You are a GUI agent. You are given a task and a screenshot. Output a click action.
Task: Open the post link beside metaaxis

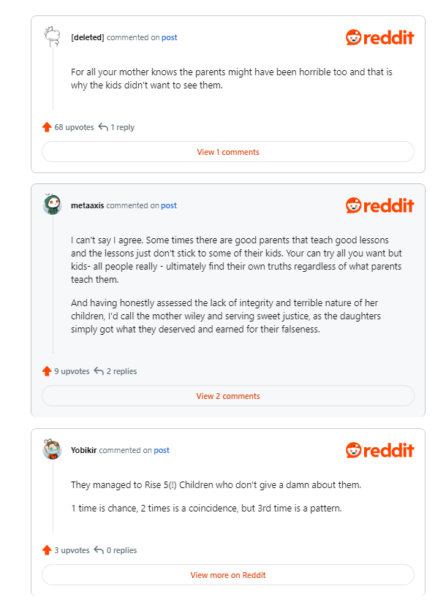pos(169,205)
